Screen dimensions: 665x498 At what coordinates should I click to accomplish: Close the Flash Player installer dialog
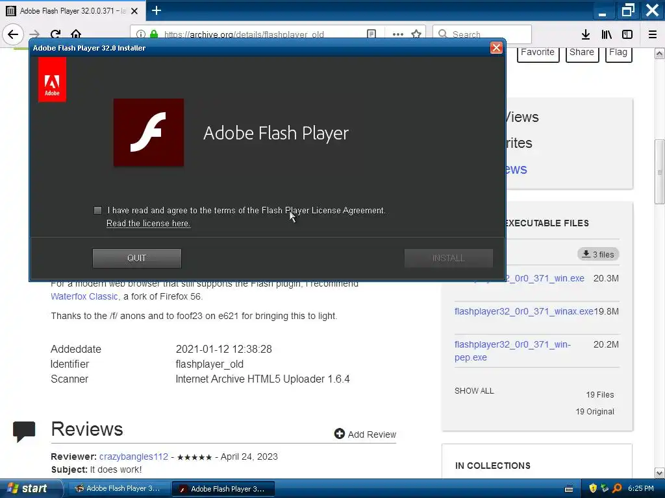tap(496, 48)
